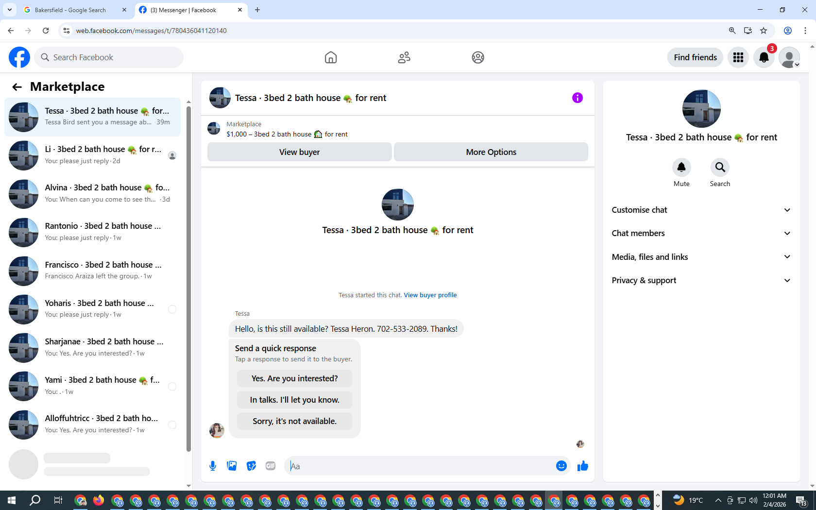Open the Tessa conversation in the list
The width and height of the screenshot is (816, 510).
[x=92, y=117]
